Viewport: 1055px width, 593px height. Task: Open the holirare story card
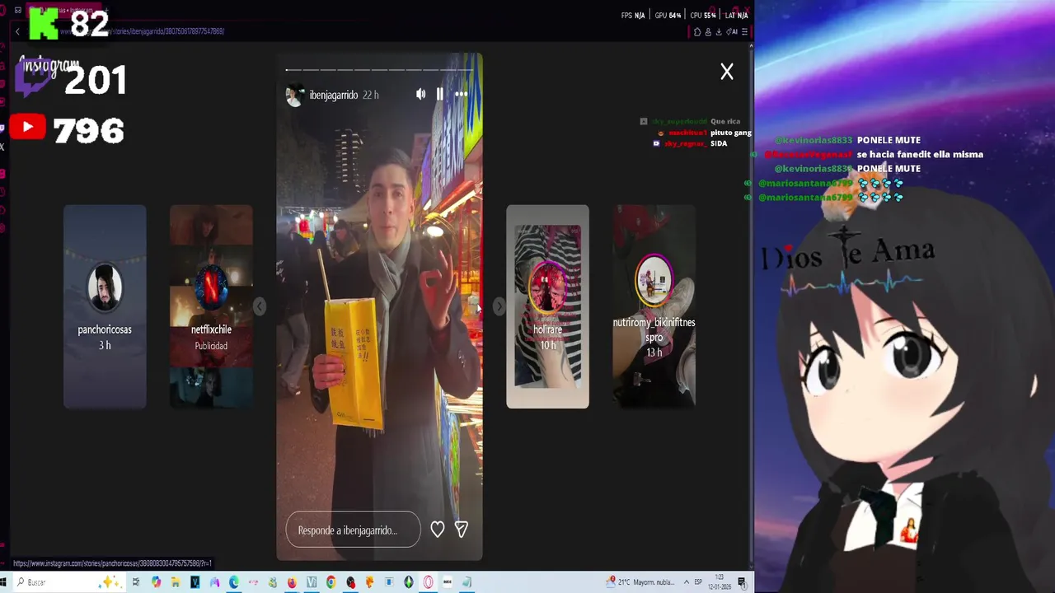[547, 306]
